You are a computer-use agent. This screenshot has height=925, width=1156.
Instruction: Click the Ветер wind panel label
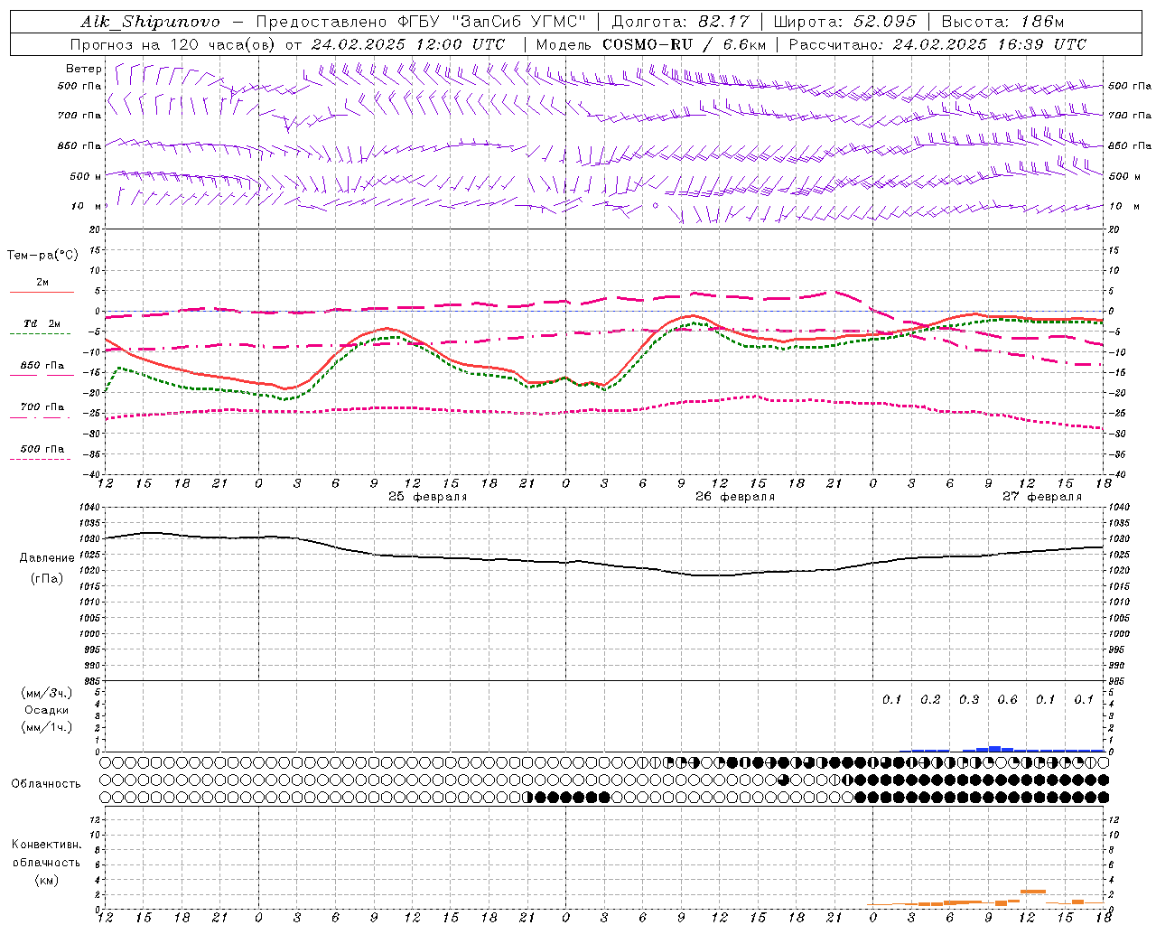(x=83, y=69)
